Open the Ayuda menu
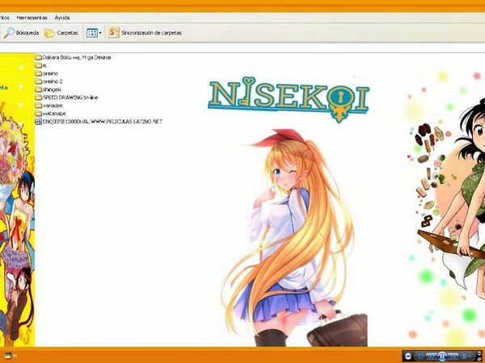 [62, 18]
